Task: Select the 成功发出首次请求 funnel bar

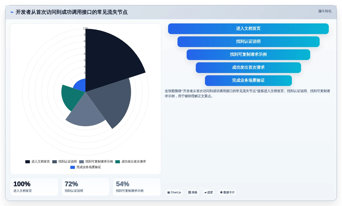Action: coord(248,68)
